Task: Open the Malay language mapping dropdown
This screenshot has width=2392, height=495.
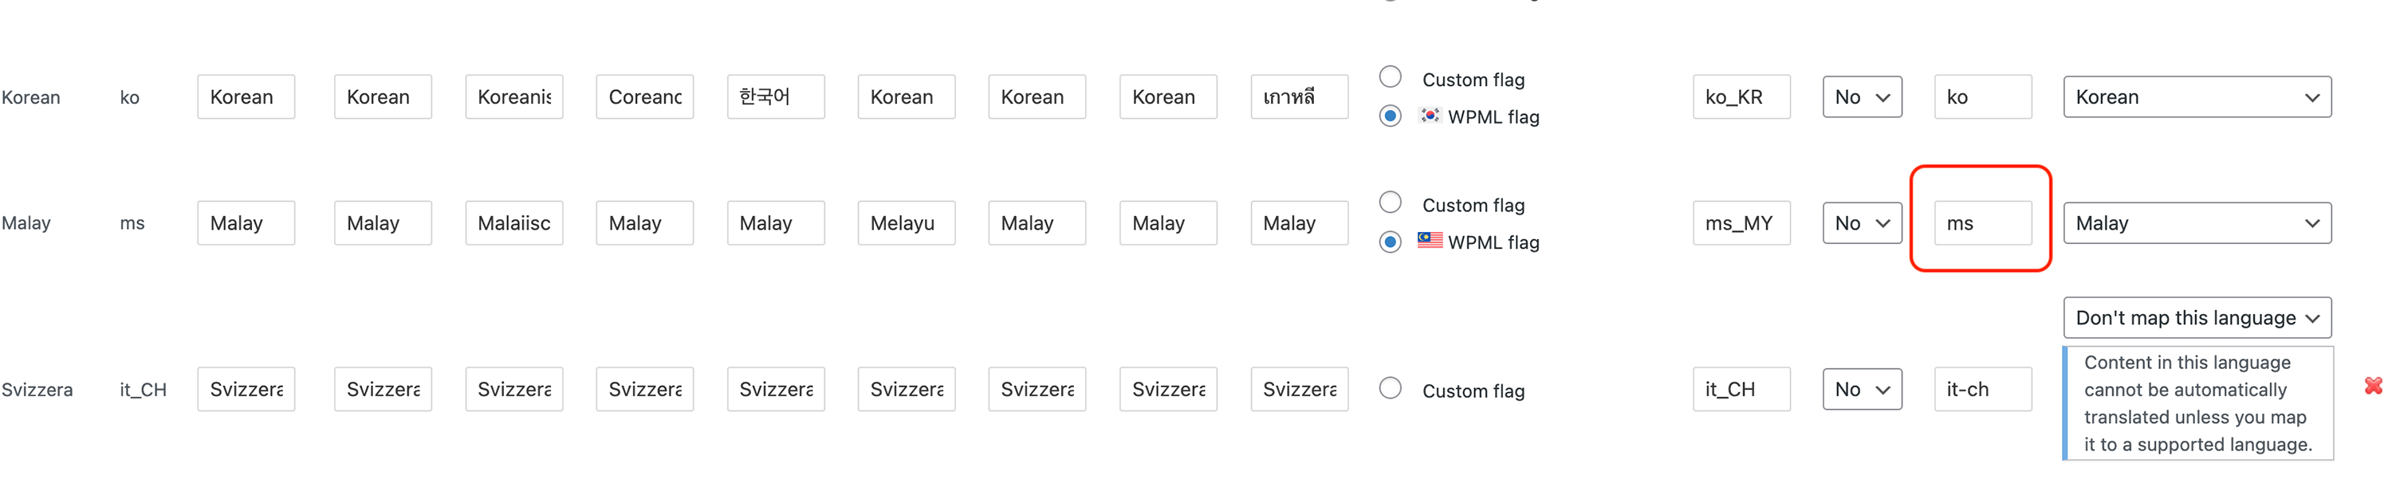Action: tap(2197, 223)
